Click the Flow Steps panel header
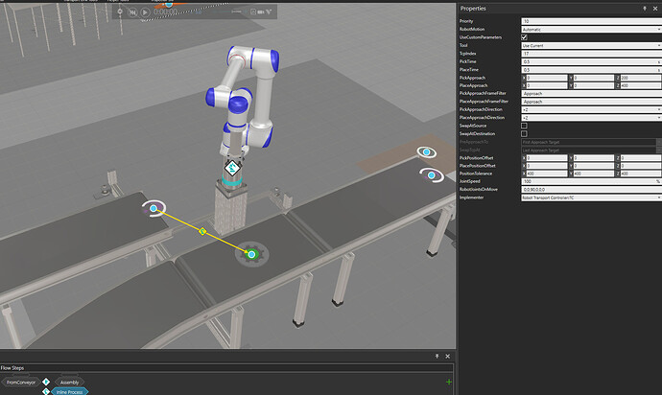The height and width of the screenshot is (395, 662). (12, 368)
